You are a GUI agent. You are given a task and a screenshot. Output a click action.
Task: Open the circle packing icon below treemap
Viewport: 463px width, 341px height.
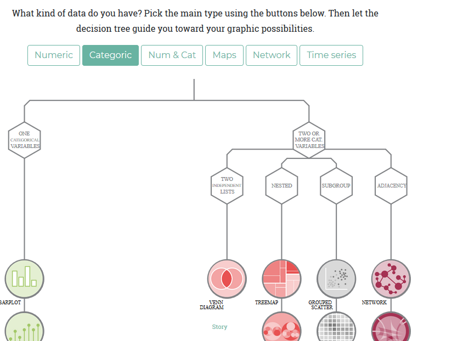(281, 327)
